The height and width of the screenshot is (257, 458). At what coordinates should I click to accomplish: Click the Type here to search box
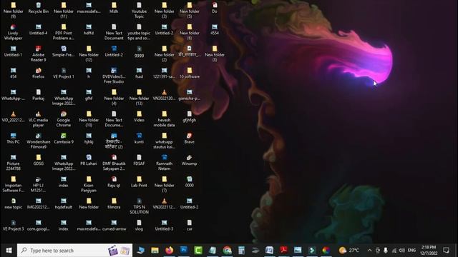74,251
